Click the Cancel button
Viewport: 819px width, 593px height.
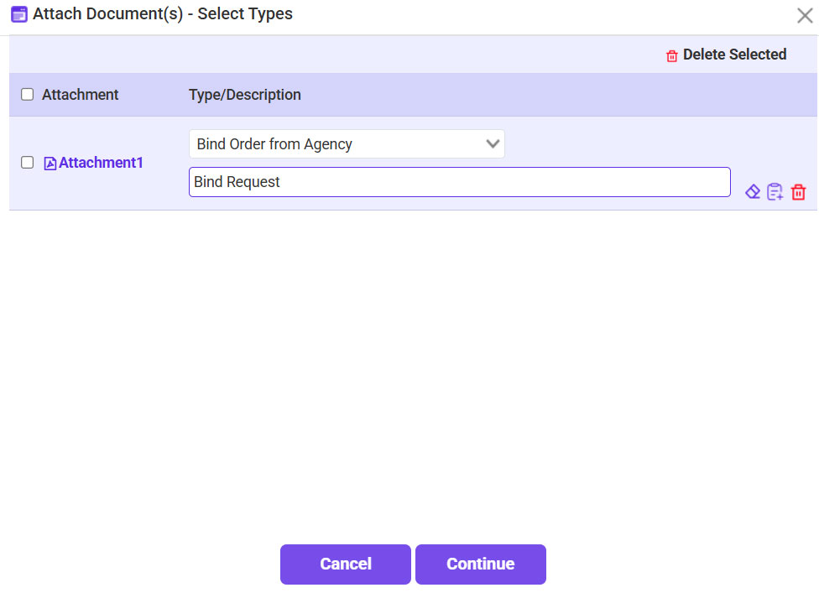345,564
